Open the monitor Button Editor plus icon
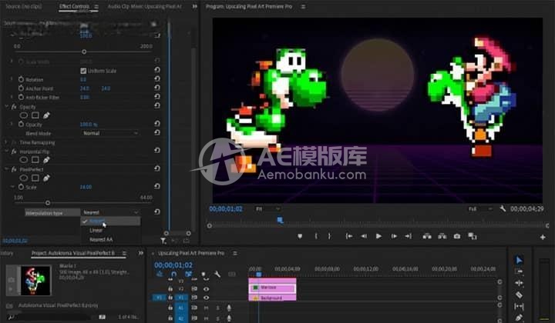555x323 pixels. (543, 237)
